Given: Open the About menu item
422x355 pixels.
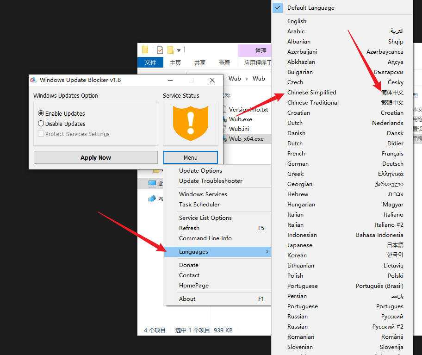Looking at the screenshot, I should [x=217, y=299].
